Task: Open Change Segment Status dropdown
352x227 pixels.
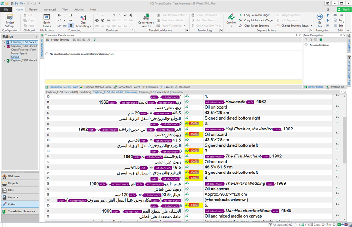Action: tap(294, 25)
